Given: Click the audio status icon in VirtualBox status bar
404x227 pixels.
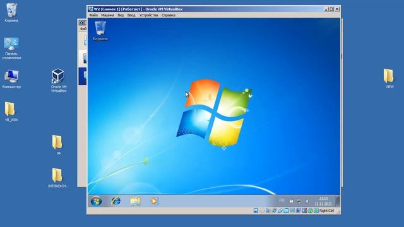Looking at the screenshot, I should pyautogui.click(x=268, y=211).
